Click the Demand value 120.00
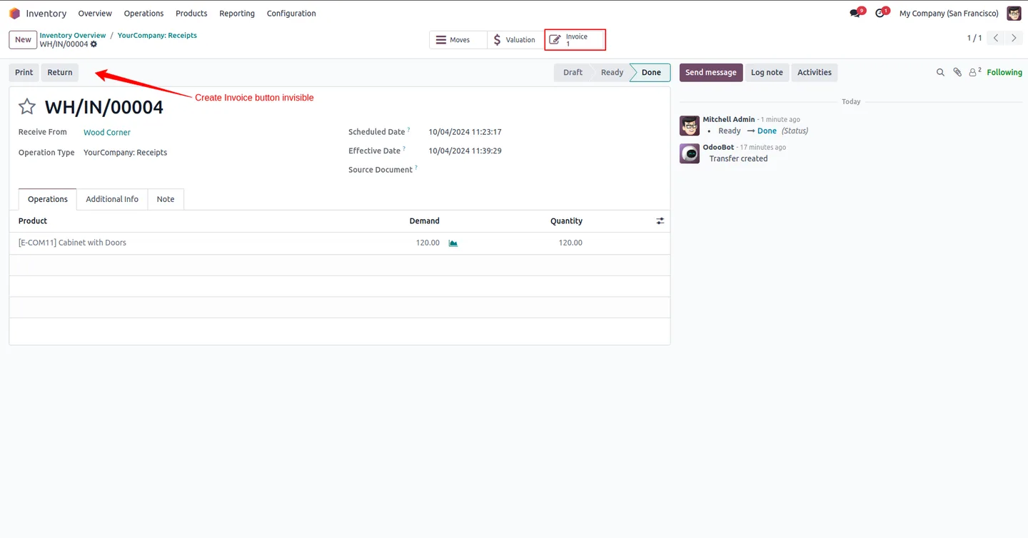This screenshot has width=1028, height=538. (x=428, y=243)
